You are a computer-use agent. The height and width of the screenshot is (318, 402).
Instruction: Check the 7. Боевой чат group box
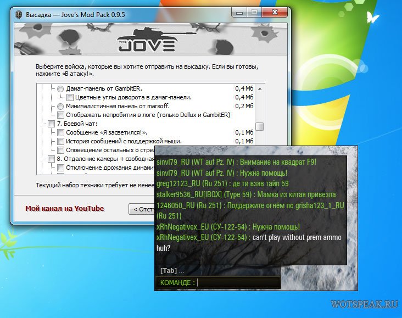point(51,124)
